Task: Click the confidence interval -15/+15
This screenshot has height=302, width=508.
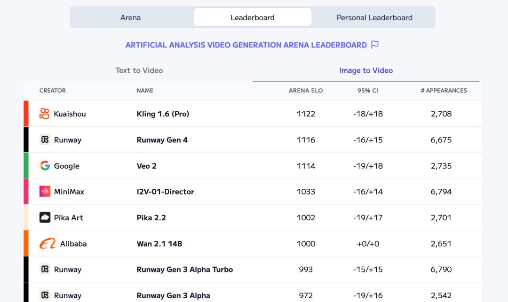Action: [x=368, y=269]
